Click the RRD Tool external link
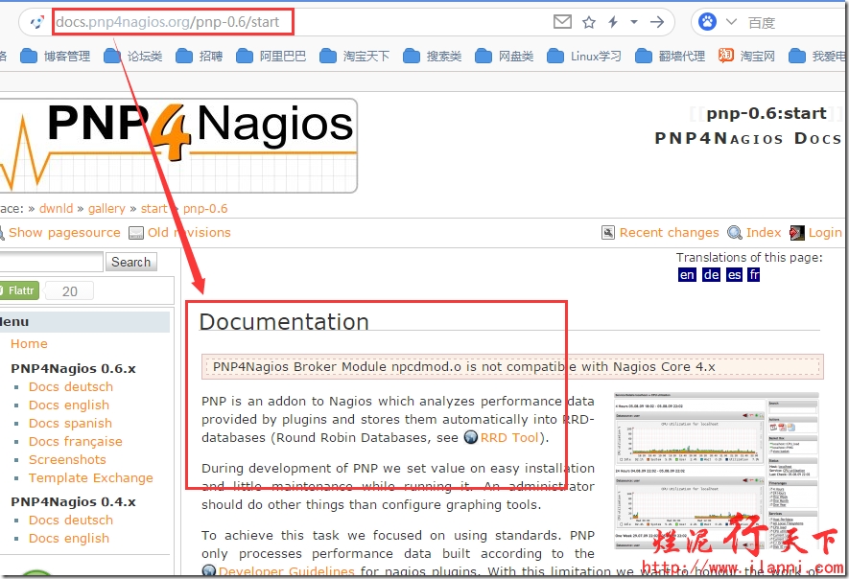 point(509,437)
